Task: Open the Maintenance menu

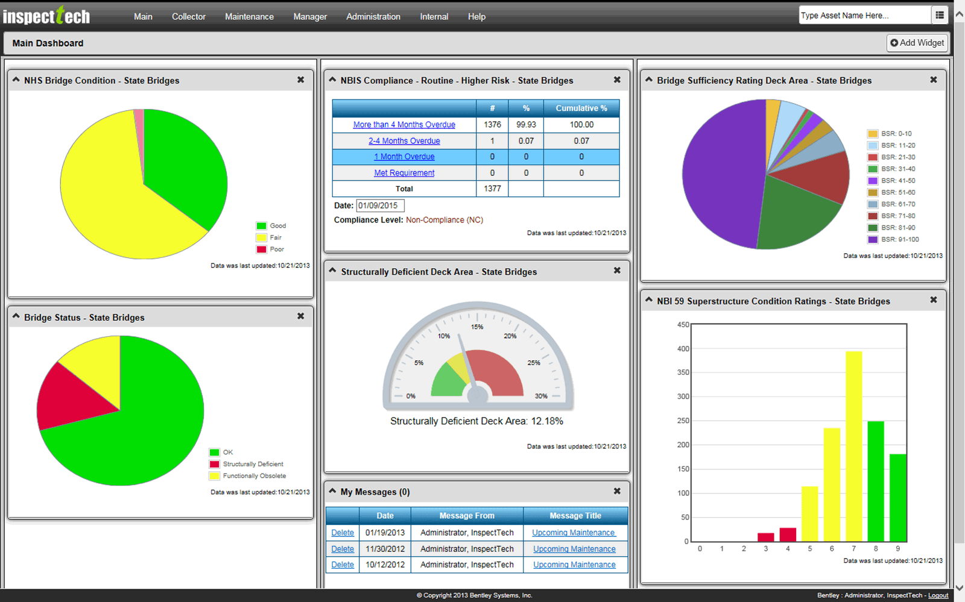Action: (x=249, y=16)
